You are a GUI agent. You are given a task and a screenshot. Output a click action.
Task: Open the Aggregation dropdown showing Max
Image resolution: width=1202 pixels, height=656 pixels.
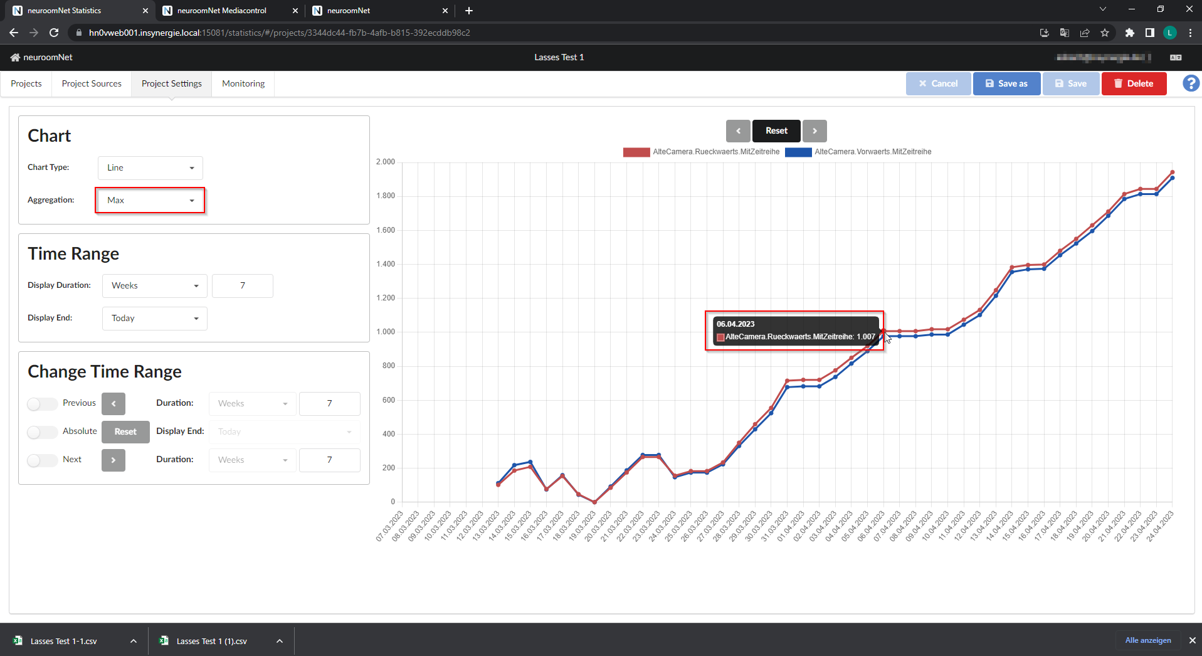click(150, 200)
